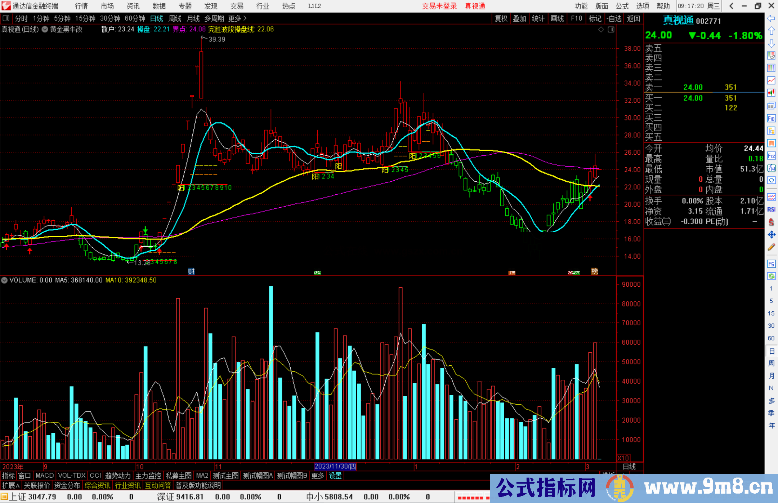Open the f(x) formula manager icon
This screenshot has width=778, height=503.
771,168
